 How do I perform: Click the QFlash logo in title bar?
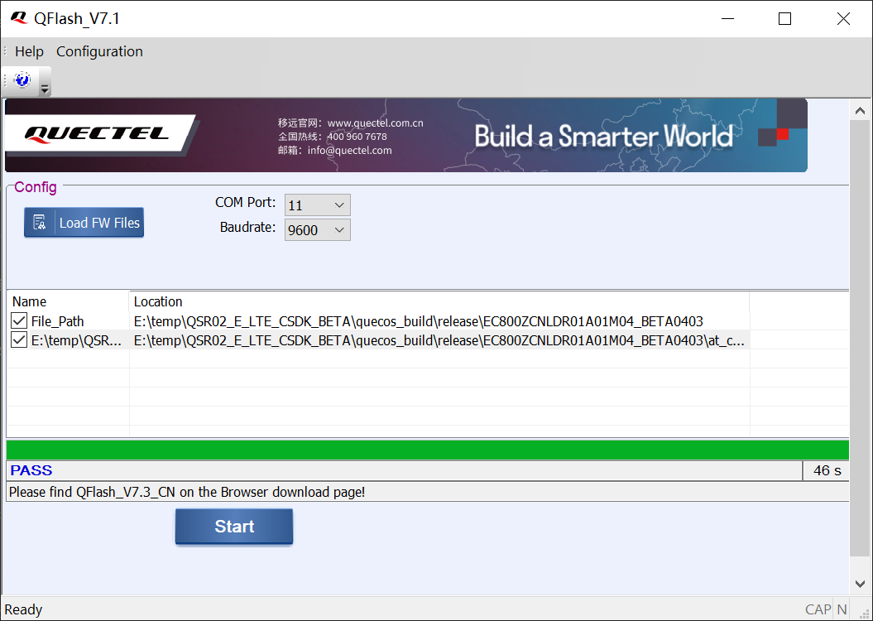pos(18,18)
